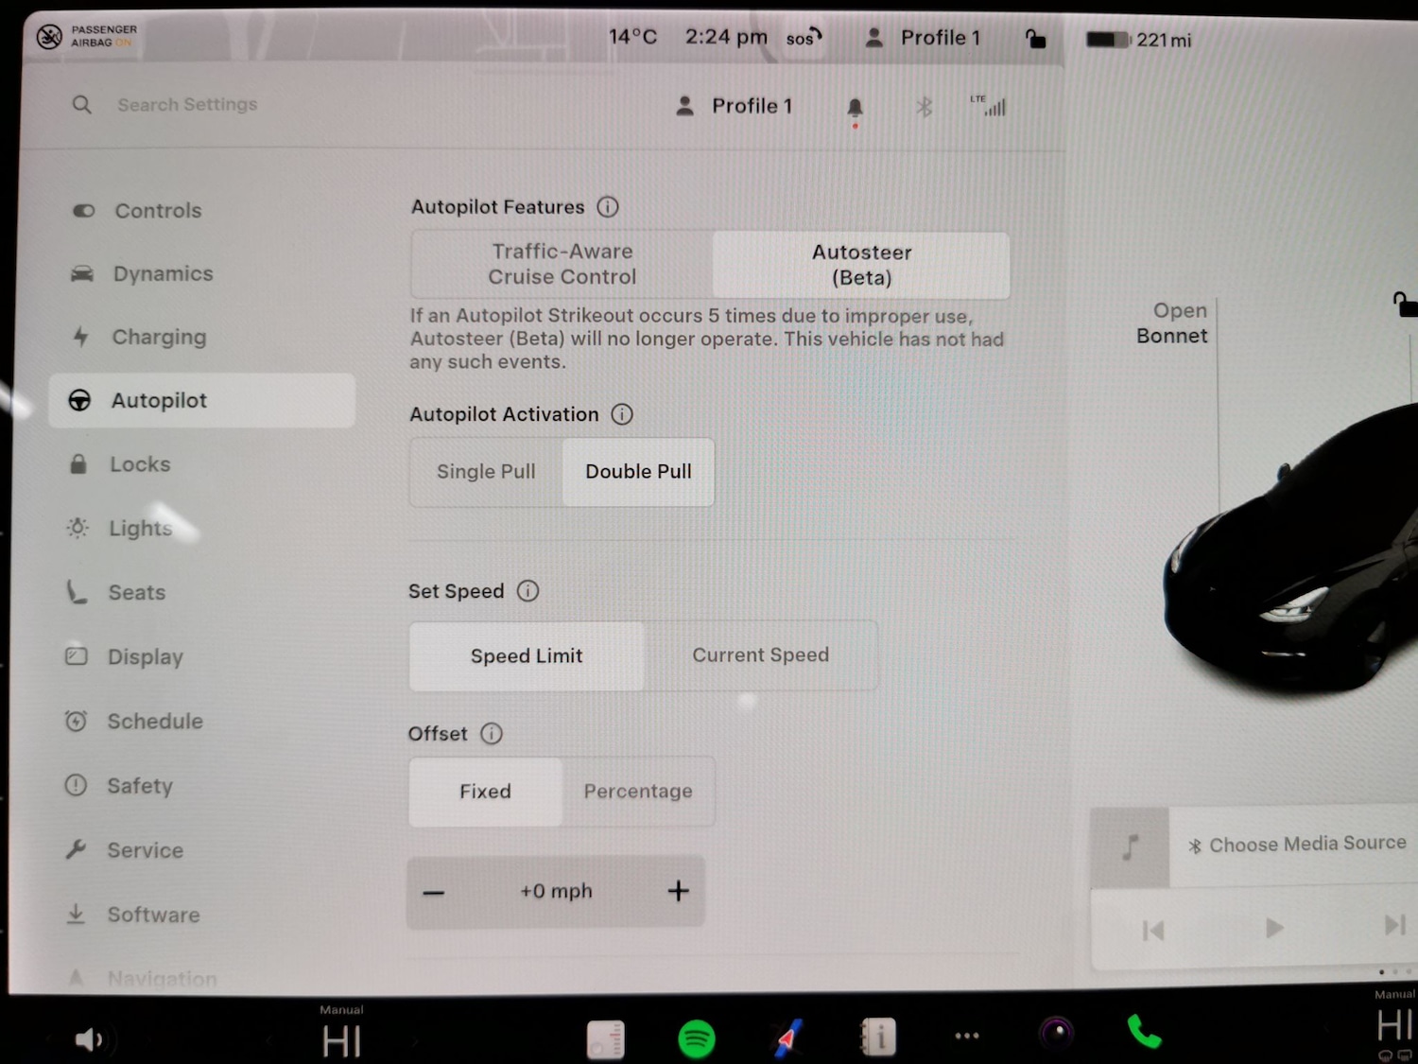Switch Set Speed to Current Speed

coord(761,654)
